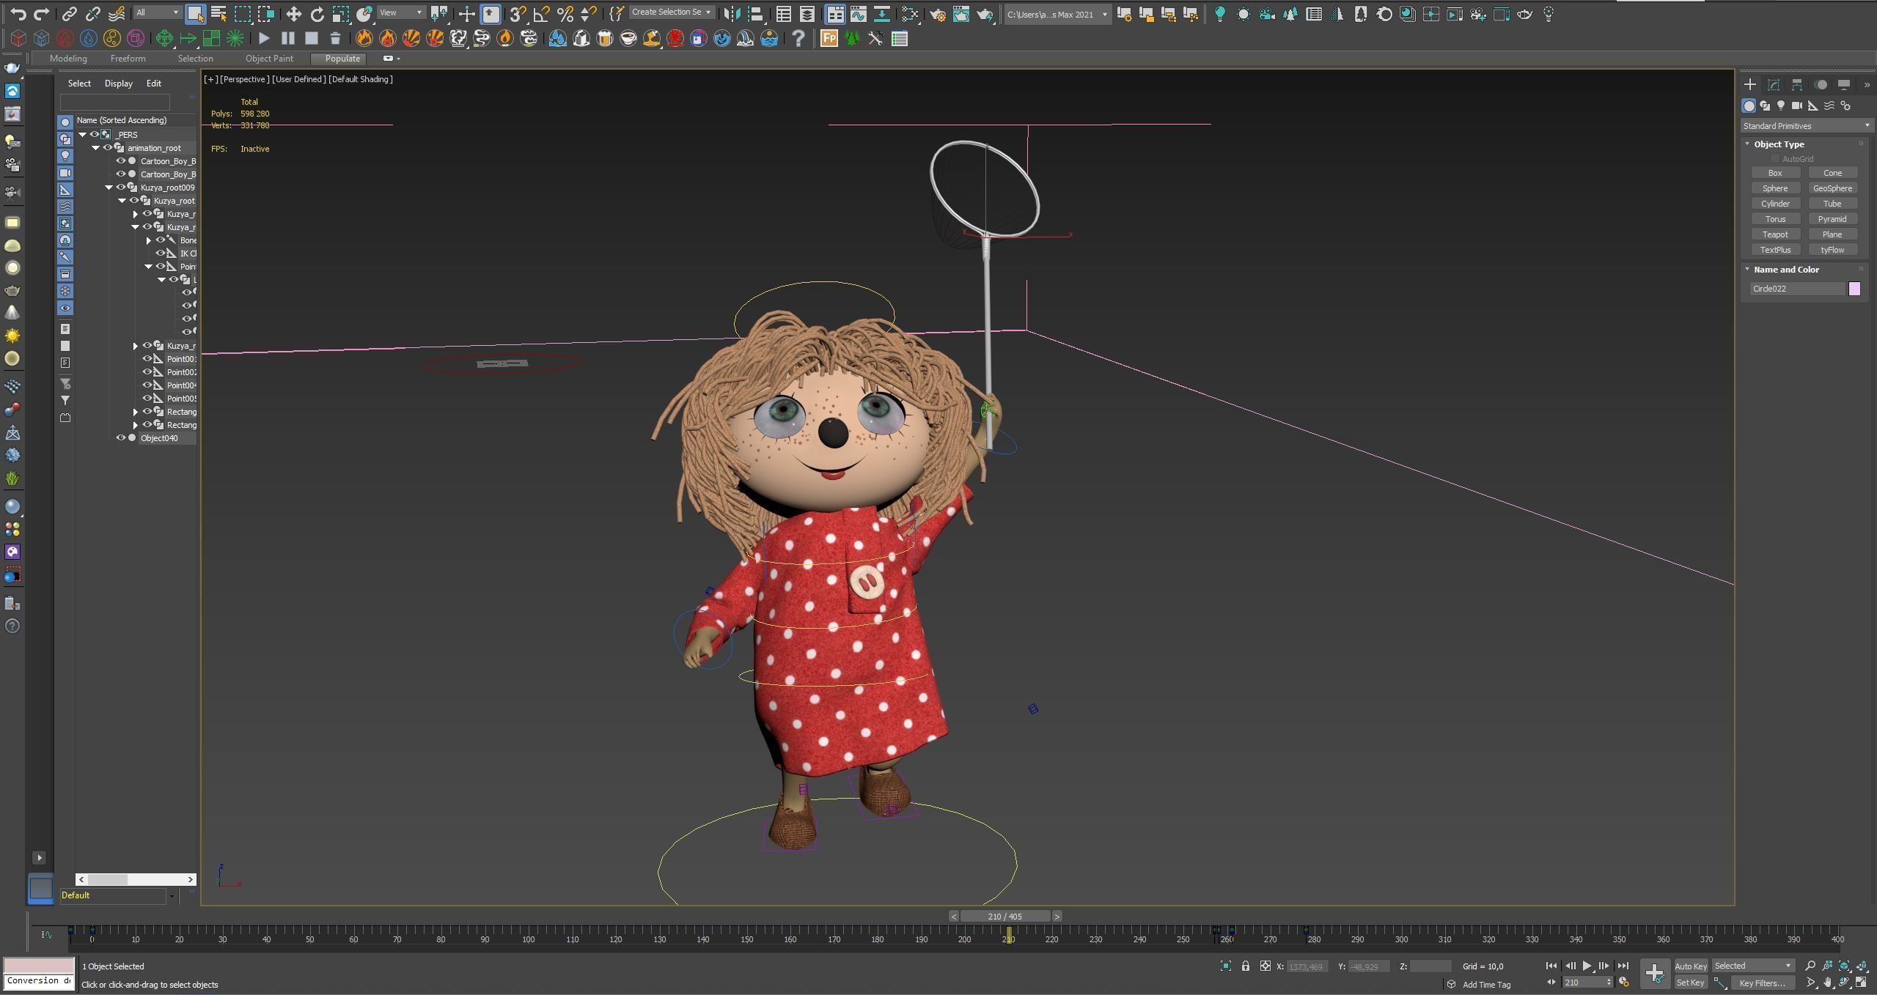Choose the Select and Scale tool
1877x995 pixels.
[x=340, y=13]
